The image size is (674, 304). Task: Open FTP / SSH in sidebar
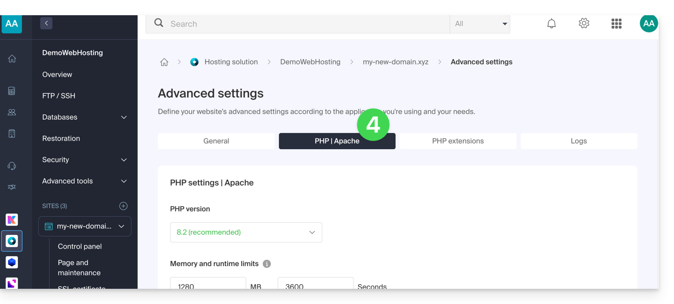[59, 96]
